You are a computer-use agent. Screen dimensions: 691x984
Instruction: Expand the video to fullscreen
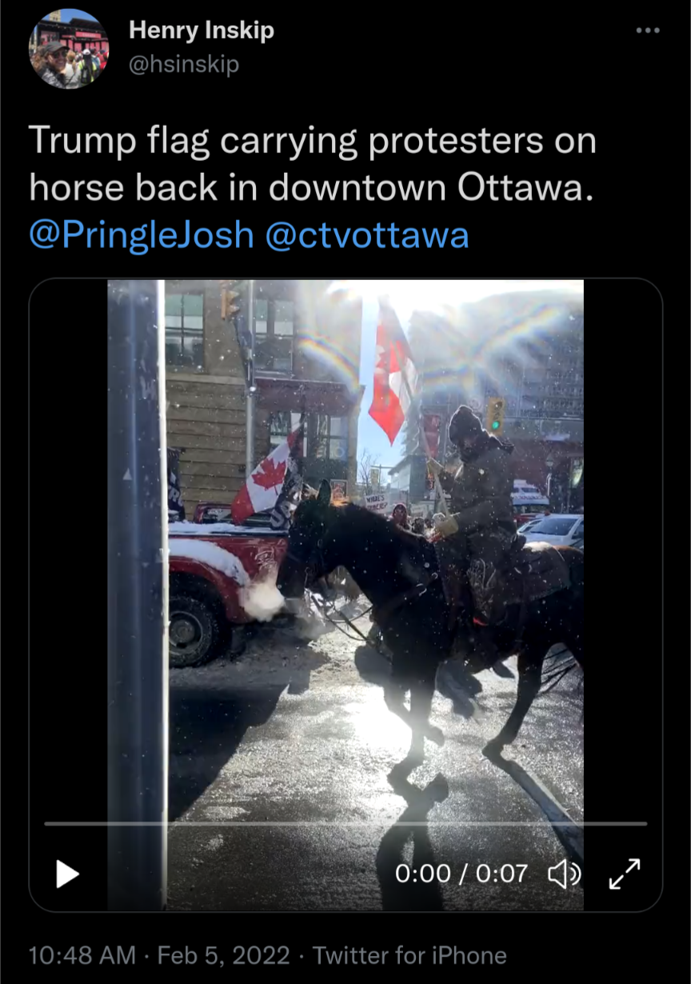[625, 874]
